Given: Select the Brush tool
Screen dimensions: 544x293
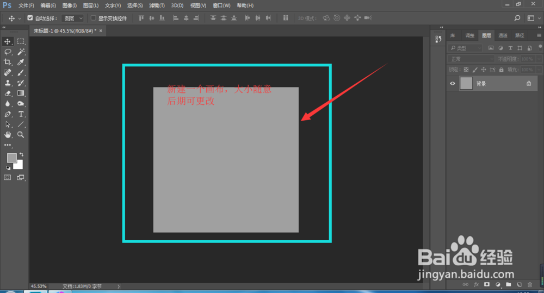Looking at the screenshot, I should tap(21, 73).
